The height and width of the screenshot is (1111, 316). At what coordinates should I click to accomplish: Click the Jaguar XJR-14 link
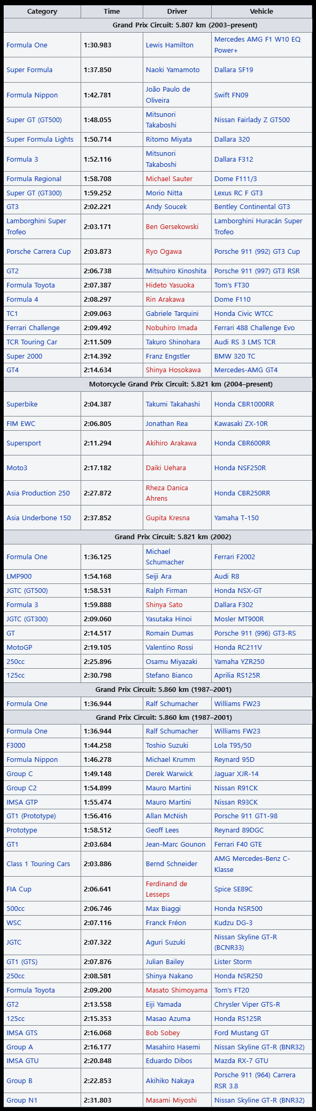[x=236, y=774]
